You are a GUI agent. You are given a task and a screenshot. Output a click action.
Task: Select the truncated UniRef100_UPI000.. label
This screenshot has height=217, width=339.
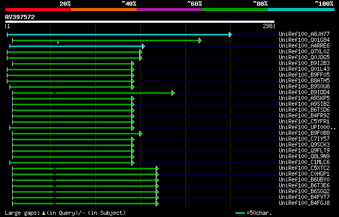pyautogui.click(x=307, y=128)
